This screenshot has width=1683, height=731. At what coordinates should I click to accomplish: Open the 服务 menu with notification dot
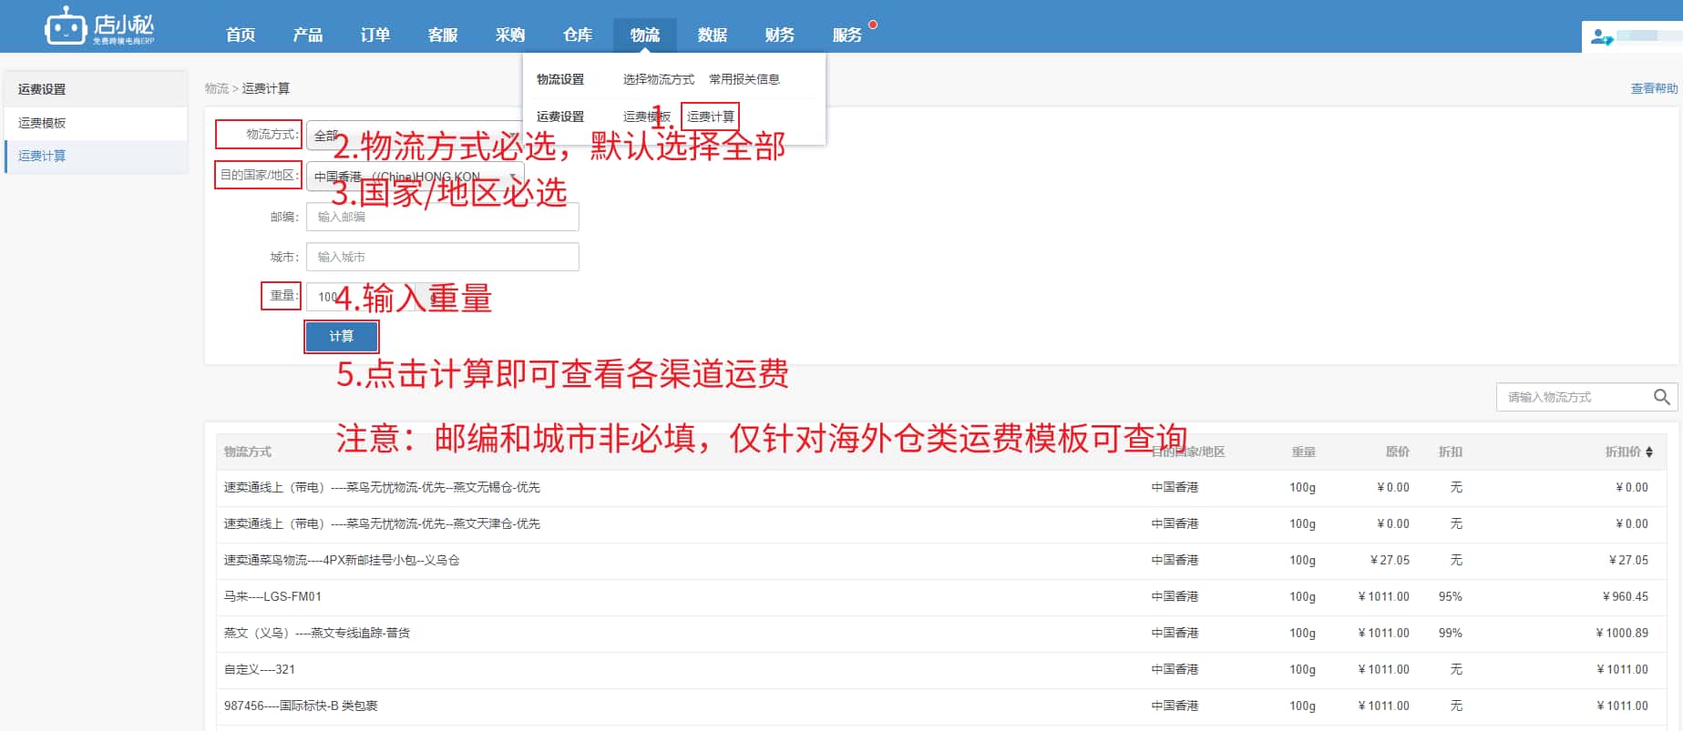[847, 35]
